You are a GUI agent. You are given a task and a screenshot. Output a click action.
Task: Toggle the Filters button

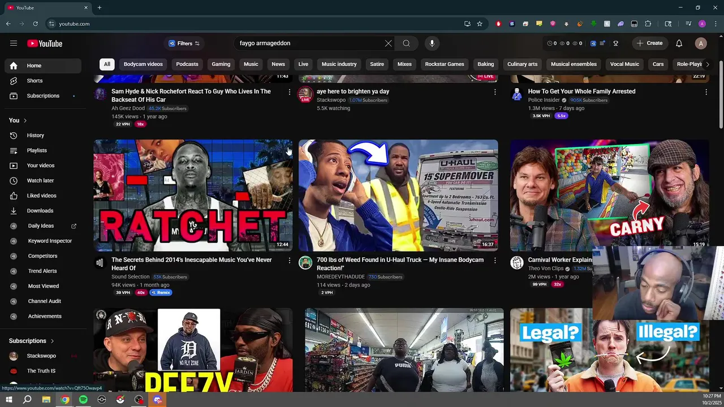184,44
